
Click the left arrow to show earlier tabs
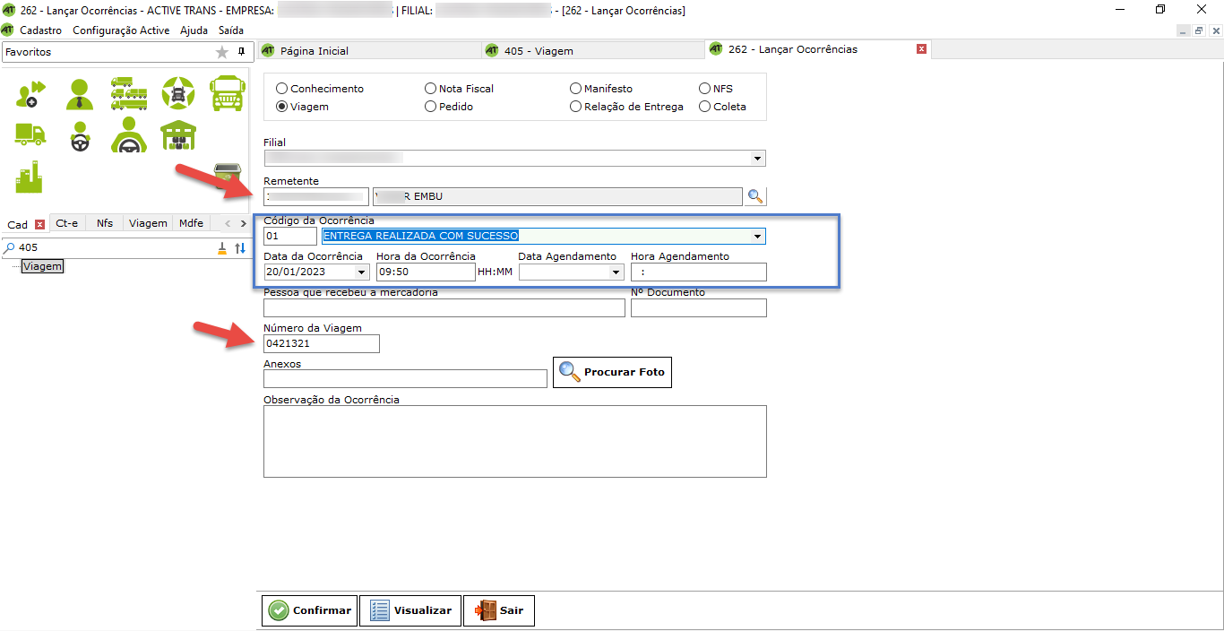228,223
